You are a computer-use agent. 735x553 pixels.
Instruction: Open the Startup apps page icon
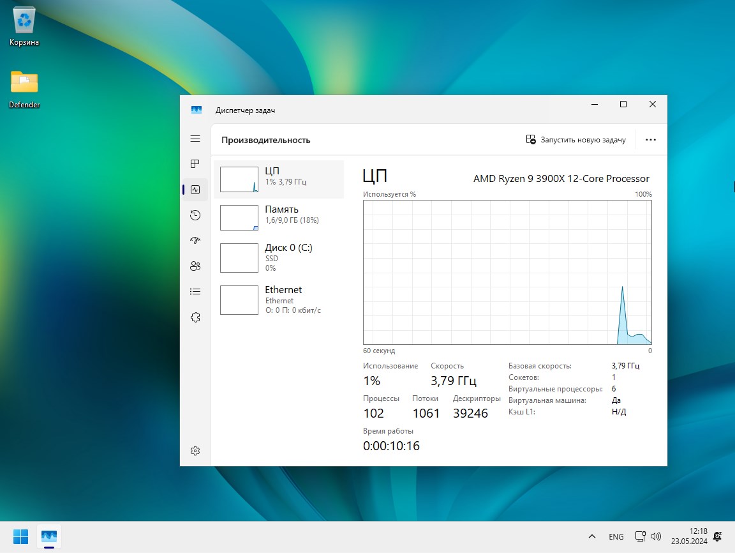pos(195,241)
